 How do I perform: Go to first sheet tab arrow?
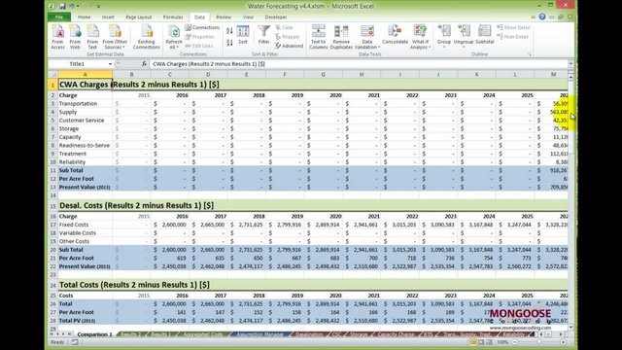(x=52, y=334)
